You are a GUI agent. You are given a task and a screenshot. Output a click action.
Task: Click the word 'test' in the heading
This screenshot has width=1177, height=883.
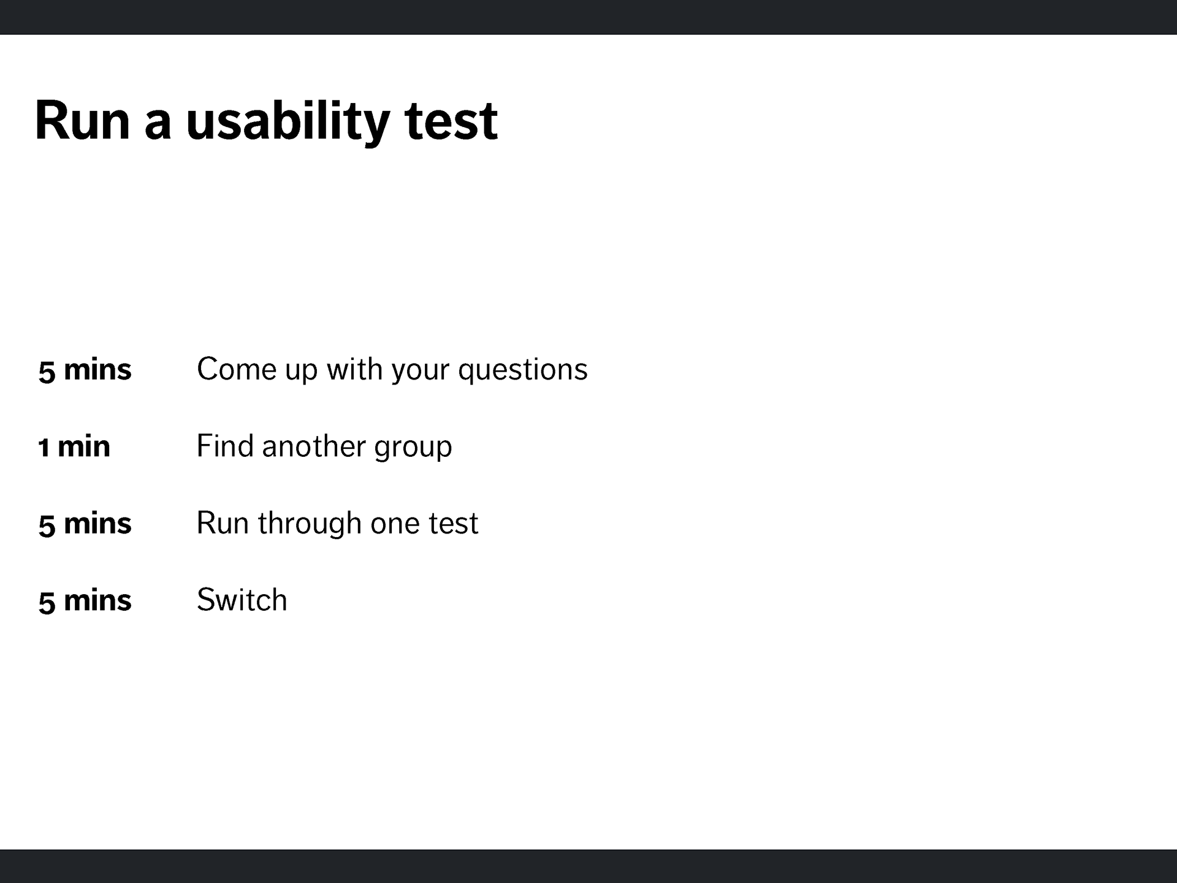coord(451,121)
